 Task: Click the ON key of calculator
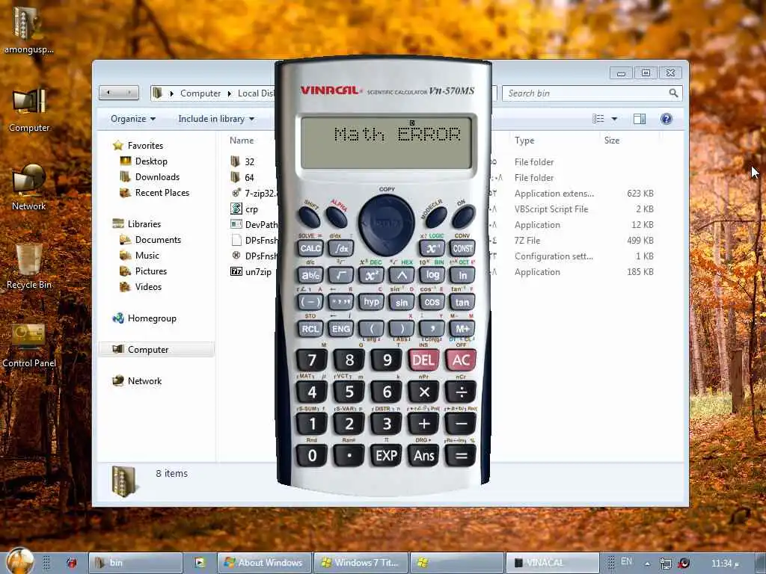click(x=463, y=217)
